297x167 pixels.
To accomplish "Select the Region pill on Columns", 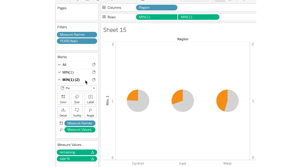I will (x=157, y=8).
